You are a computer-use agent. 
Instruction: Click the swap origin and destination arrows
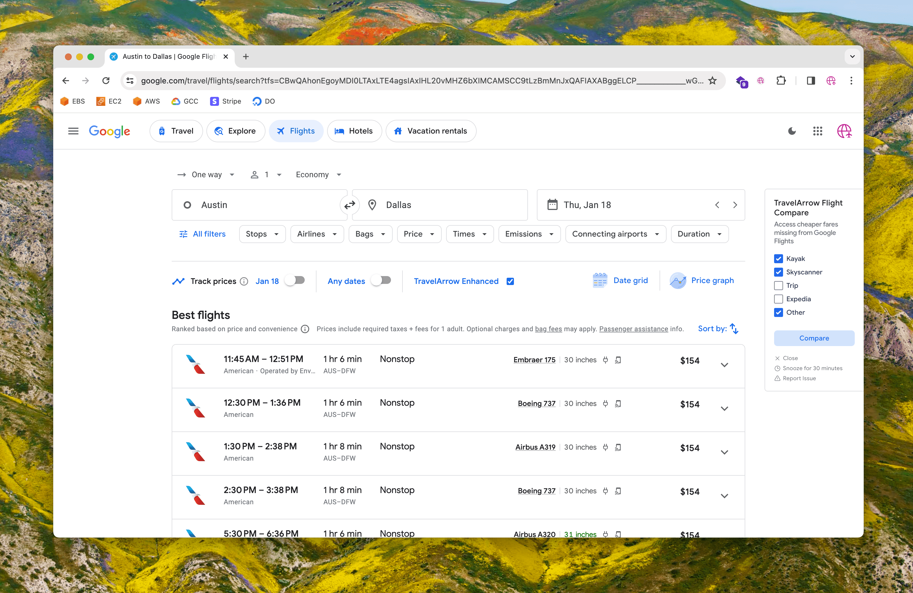pyautogui.click(x=350, y=205)
